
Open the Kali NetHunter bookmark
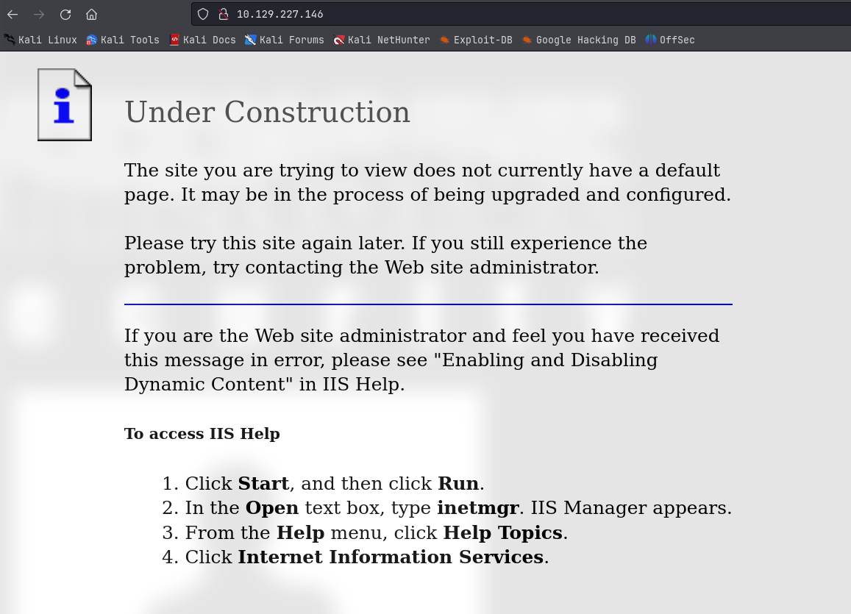pos(382,40)
